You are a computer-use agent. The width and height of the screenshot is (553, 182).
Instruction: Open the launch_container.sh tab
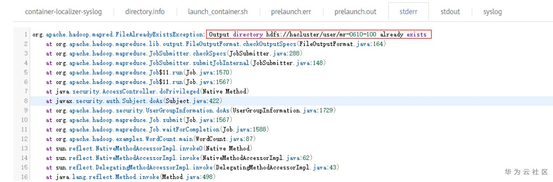218,12
